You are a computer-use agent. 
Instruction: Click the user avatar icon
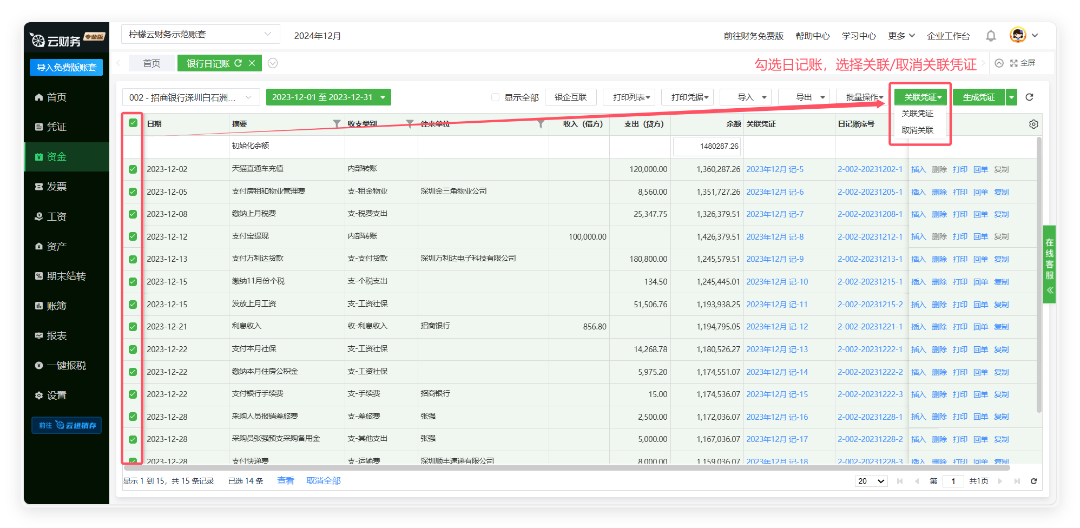(x=1018, y=35)
